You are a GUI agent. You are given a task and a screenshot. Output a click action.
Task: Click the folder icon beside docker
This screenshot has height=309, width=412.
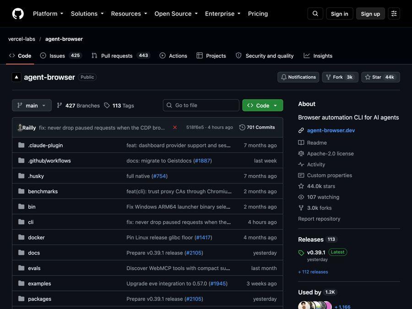21,237
